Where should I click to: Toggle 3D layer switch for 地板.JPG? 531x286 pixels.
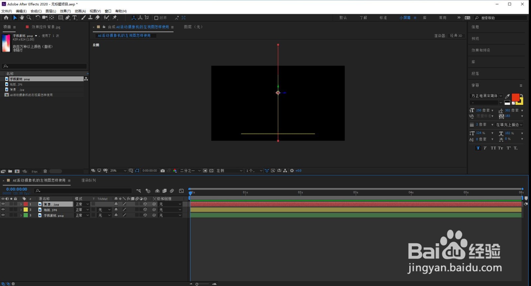pos(145,210)
